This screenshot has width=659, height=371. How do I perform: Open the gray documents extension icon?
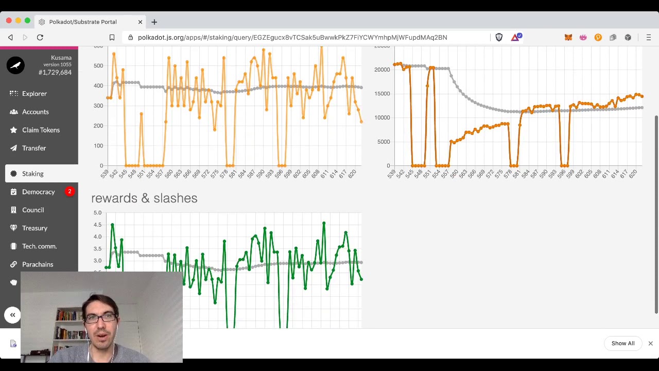[613, 37]
